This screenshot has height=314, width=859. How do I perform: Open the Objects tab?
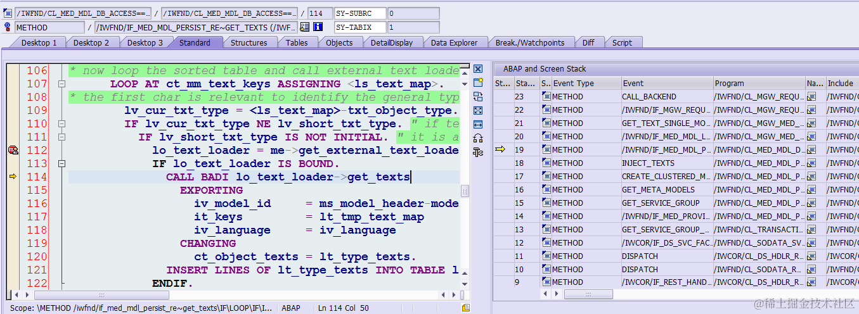(339, 42)
